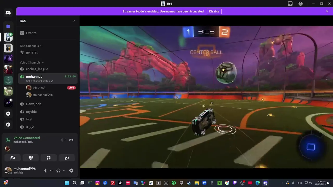Disable Streamer Mode
Viewport: 333px width, 187px height.
214,11
